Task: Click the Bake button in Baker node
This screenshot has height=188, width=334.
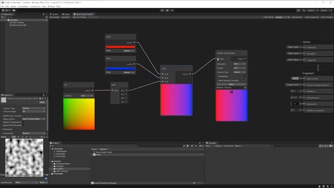Action: click(231, 85)
